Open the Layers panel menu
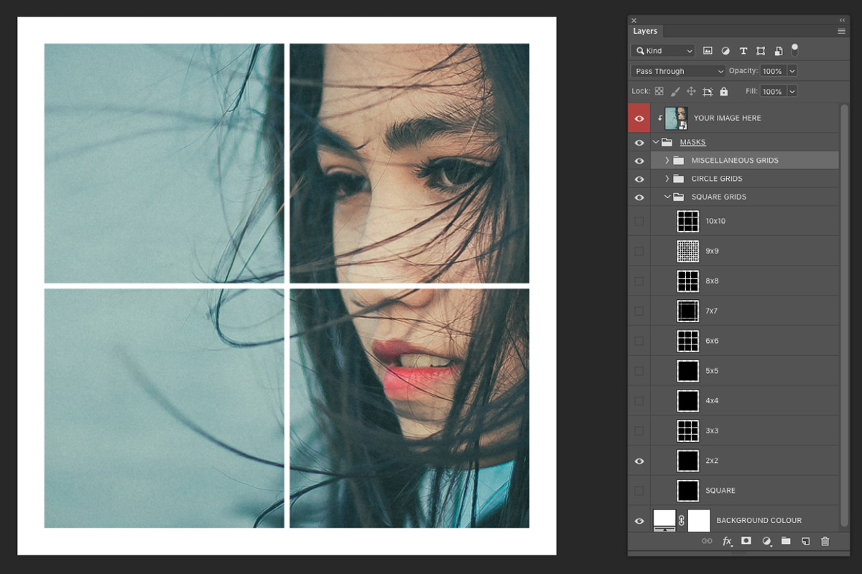The height and width of the screenshot is (574, 862). 840,31
